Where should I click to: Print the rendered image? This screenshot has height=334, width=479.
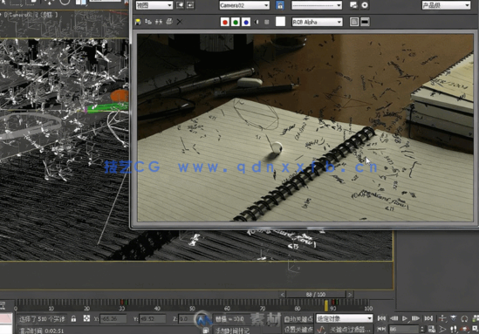[169, 22]
